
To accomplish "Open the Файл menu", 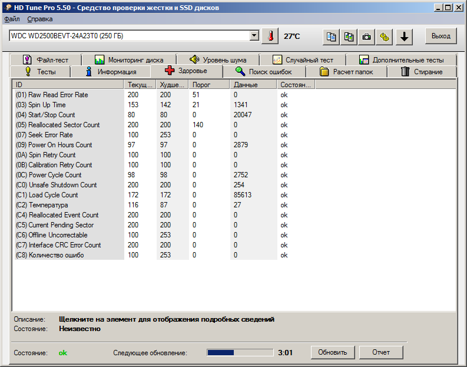I will click(12, 19).
